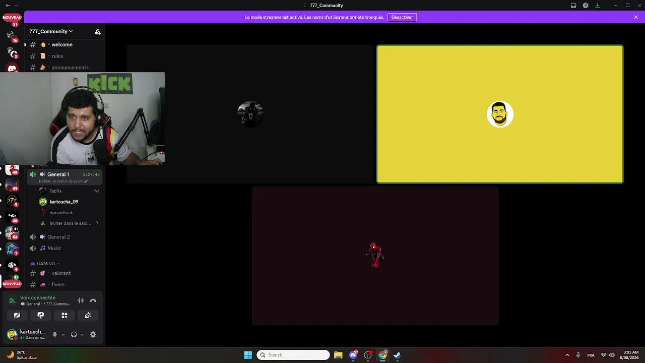Focus the Spider-Man avatar video tile
This screenshot has height=363, width=645.
pyautogui.click(x=375, y=256)
